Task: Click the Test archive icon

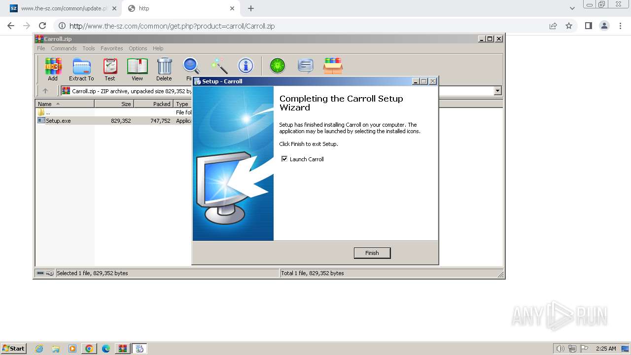Action: pyautogui.click(x=110, y=69)
